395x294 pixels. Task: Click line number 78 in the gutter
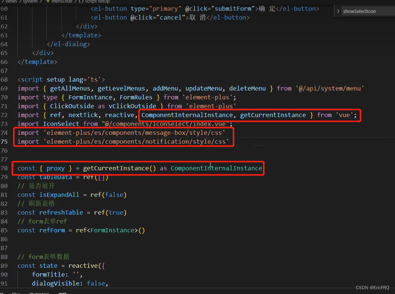pyautogui.click(x=4, y=168)
